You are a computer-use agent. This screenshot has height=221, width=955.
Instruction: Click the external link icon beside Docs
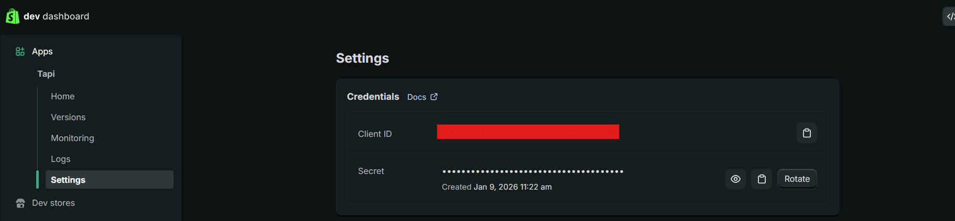pyautogui.click(x=434, y=97)
